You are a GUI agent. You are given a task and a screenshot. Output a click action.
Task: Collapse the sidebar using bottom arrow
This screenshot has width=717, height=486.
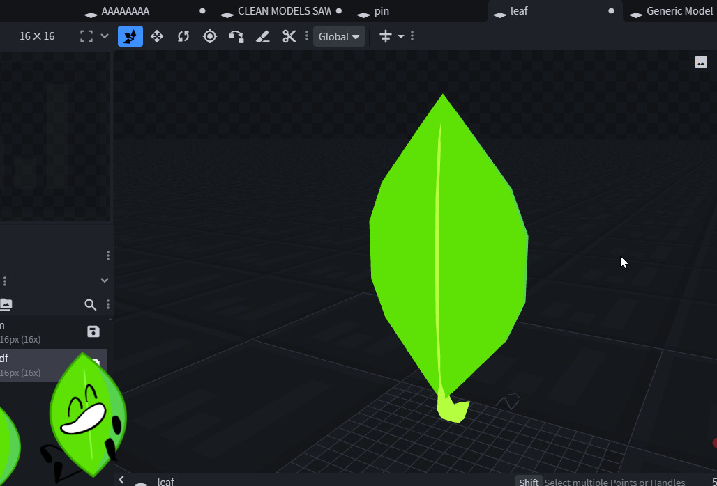click(x=121, y=479)
